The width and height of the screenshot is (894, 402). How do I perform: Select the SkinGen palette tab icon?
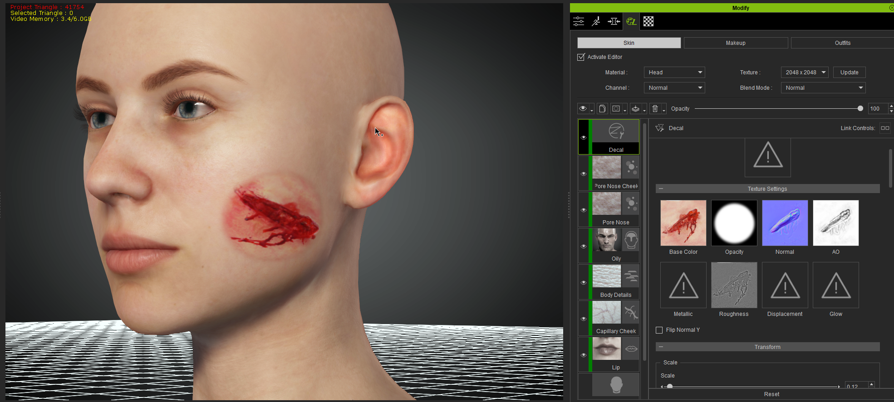tap(631, 21)
